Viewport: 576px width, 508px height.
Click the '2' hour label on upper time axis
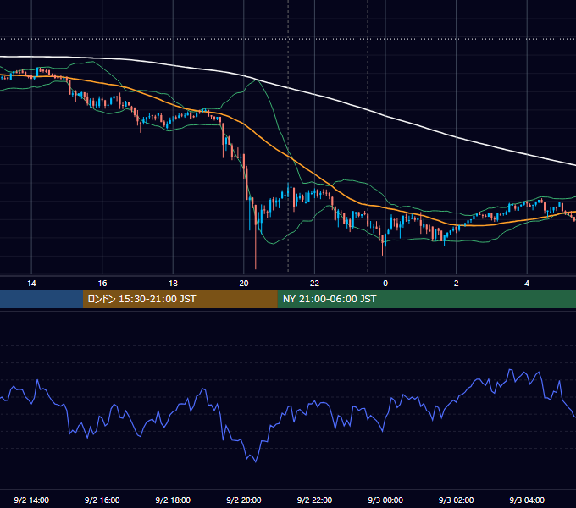pos(457,284)
